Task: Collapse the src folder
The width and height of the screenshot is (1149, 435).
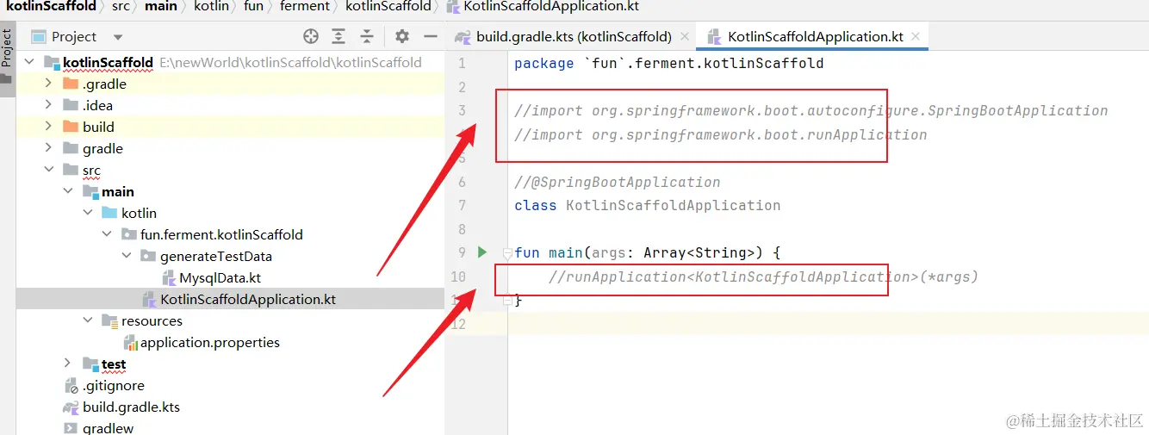Action: point(49,170)
